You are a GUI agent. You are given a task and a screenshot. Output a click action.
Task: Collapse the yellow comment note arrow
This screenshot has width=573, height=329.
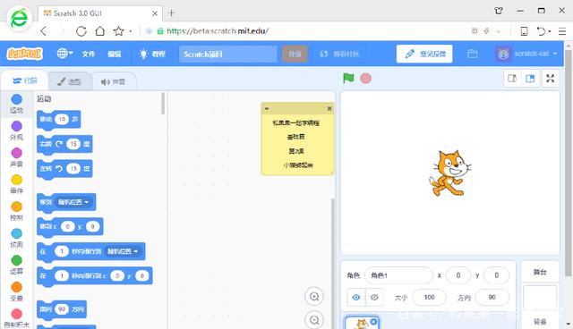(267, 108)
